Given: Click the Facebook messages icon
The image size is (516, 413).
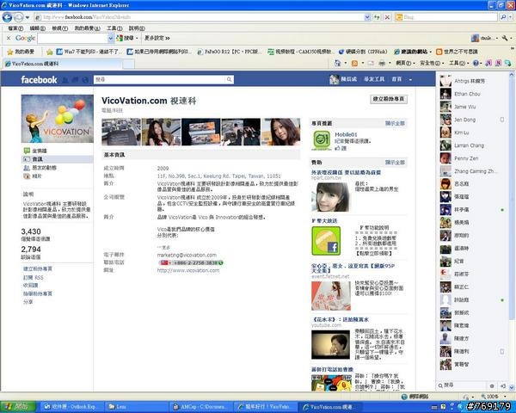Looking at the screenshot, I should pos(76,80).
